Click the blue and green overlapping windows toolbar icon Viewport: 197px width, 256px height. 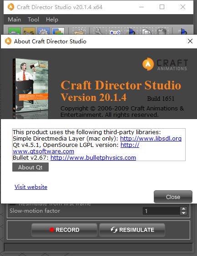(x=58, y=31)
